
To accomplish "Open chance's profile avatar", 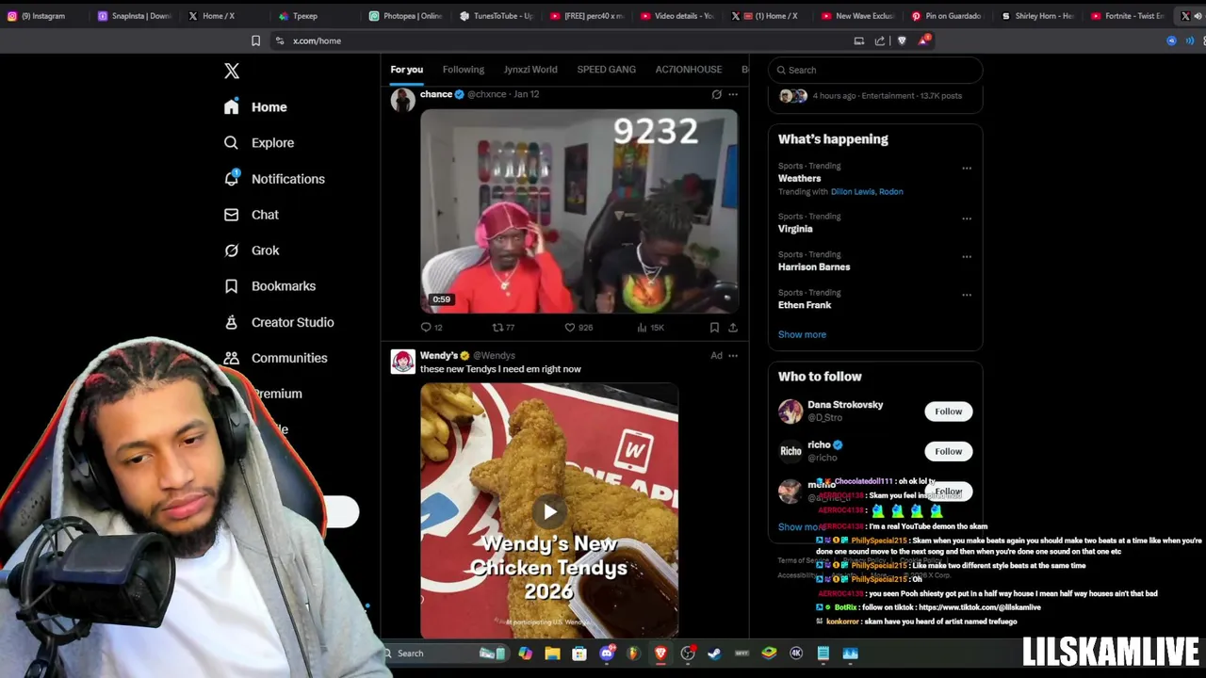I will coord(403,101).
